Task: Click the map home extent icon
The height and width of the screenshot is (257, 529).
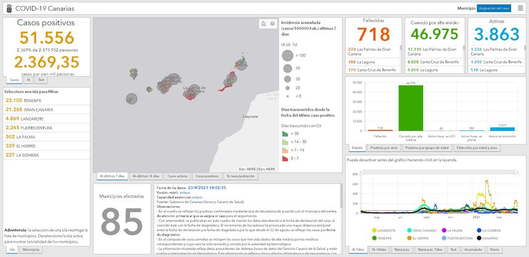Action: click(x=262, y=24)
